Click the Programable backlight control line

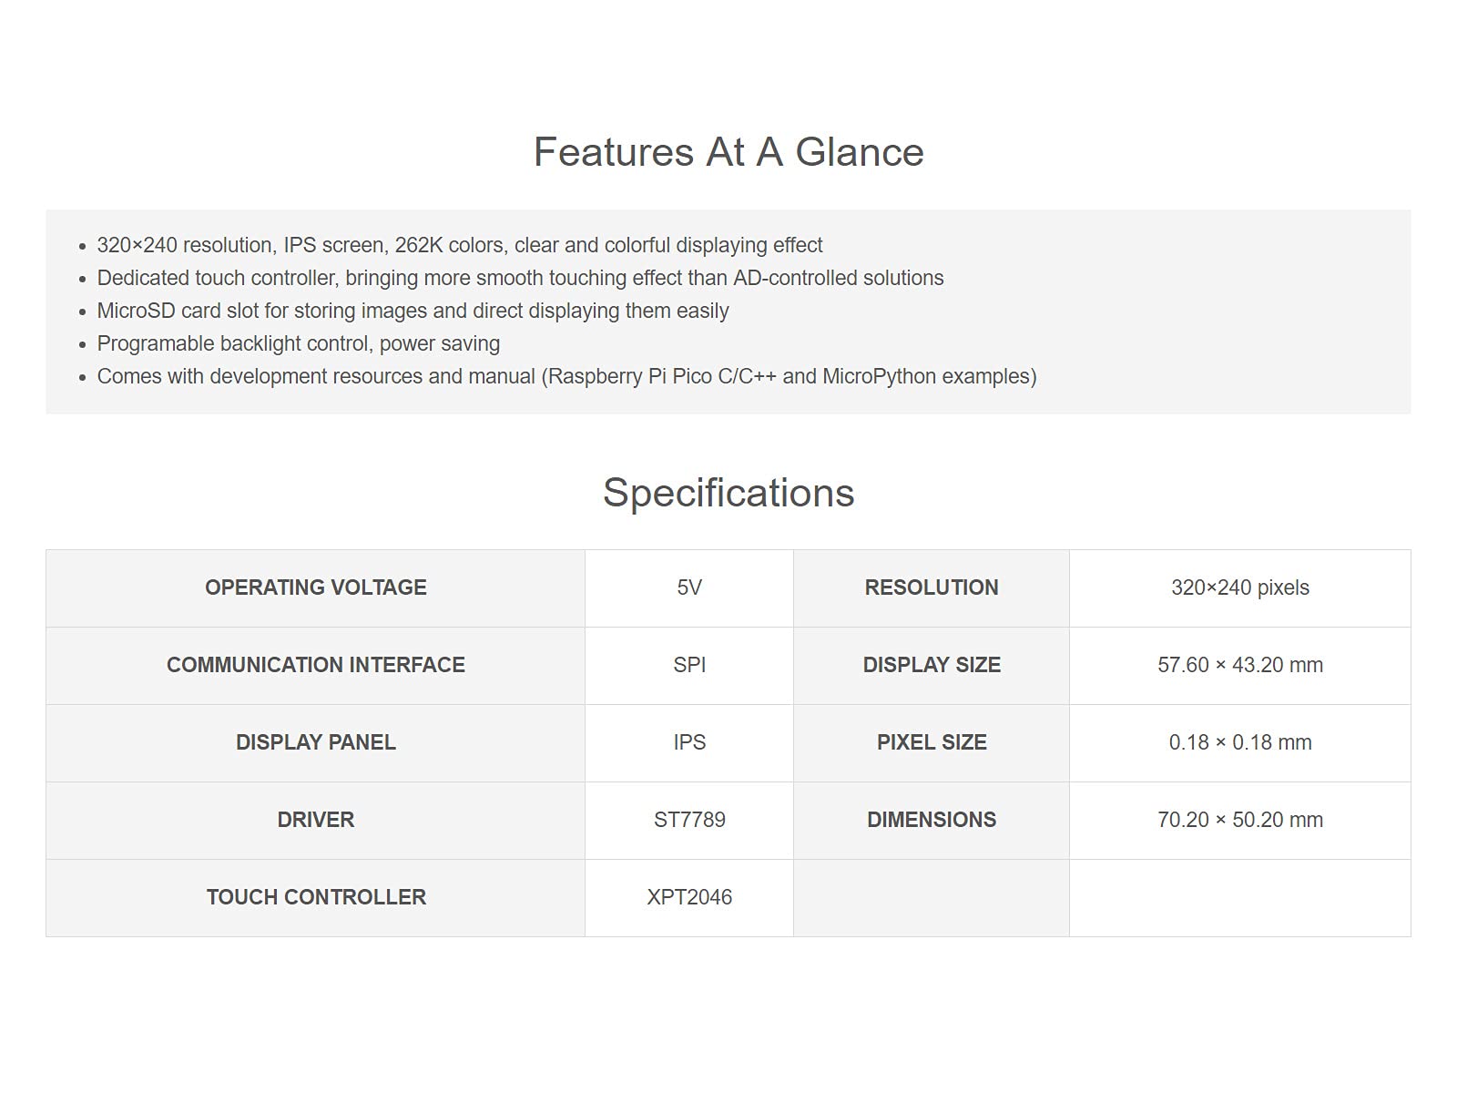(x=299, y=343)
